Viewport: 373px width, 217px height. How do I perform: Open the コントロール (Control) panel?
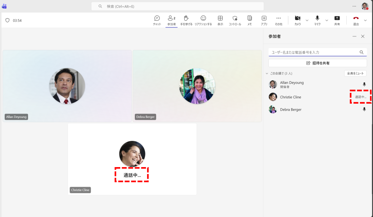(235, 20)
